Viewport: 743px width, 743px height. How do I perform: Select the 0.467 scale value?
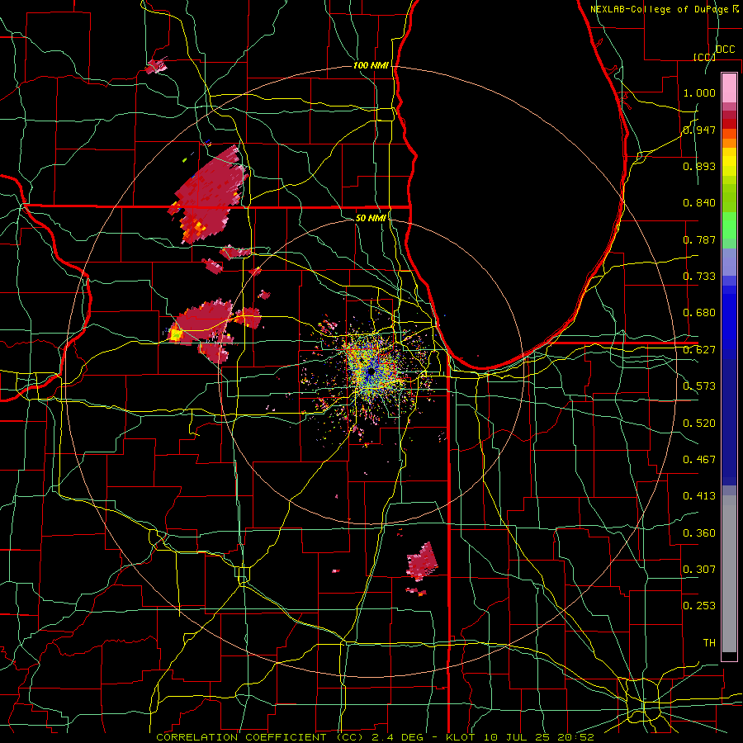(699, 460)
